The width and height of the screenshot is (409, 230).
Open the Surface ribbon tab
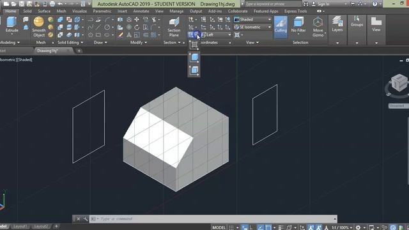coord(44,11)
